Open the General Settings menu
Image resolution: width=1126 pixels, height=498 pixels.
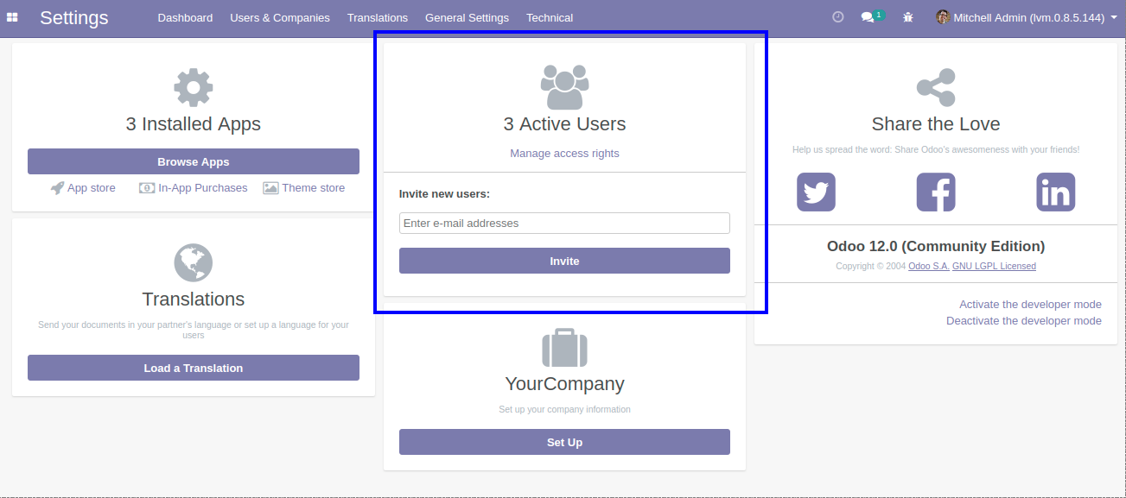(467, 17)
